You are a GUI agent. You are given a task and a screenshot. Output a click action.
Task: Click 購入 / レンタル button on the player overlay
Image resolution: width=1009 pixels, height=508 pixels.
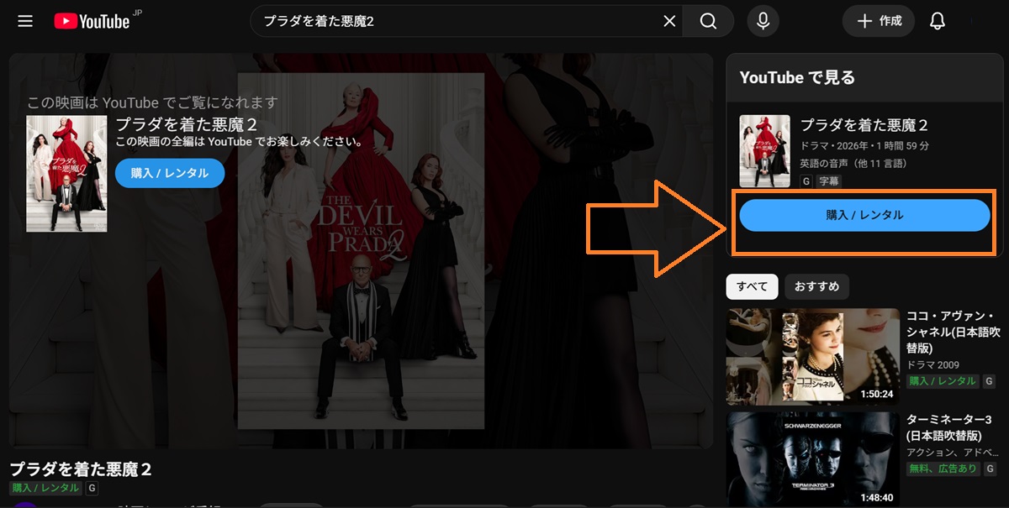click(170, 173)
